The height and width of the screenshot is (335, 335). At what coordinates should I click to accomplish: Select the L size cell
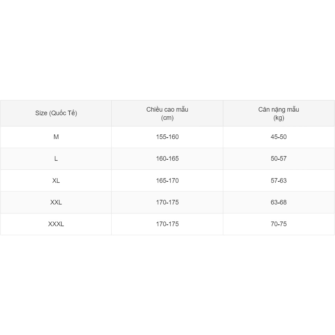tap(56, 159)
